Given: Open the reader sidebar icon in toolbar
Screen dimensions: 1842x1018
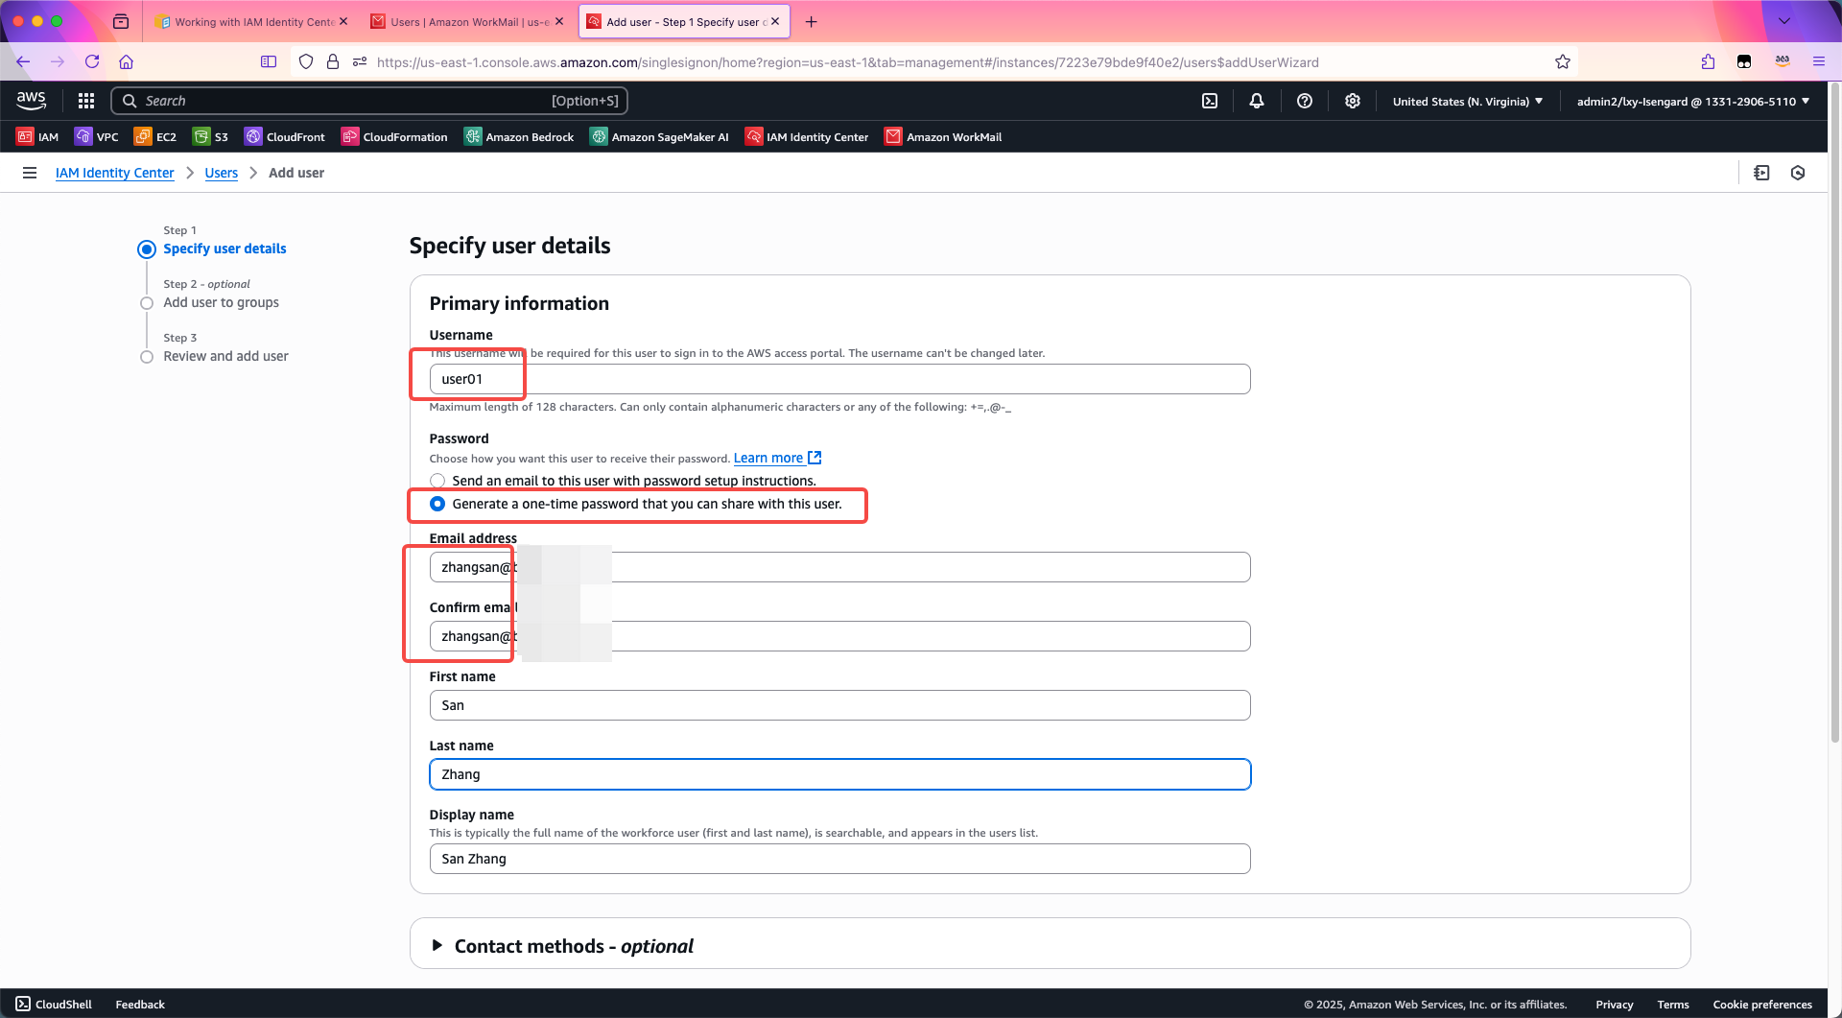Looking at the screenshot, I should (x=269, y=61).
